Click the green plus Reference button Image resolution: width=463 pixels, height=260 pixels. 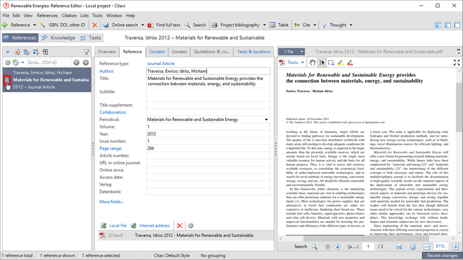tap(16, 25)
